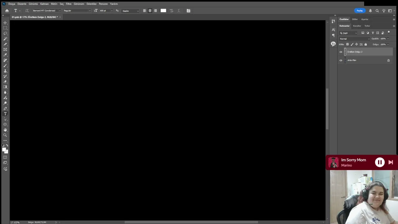Select the Eraser tool
The height and width of the screenshot is (224, 398).
(5, 82)
